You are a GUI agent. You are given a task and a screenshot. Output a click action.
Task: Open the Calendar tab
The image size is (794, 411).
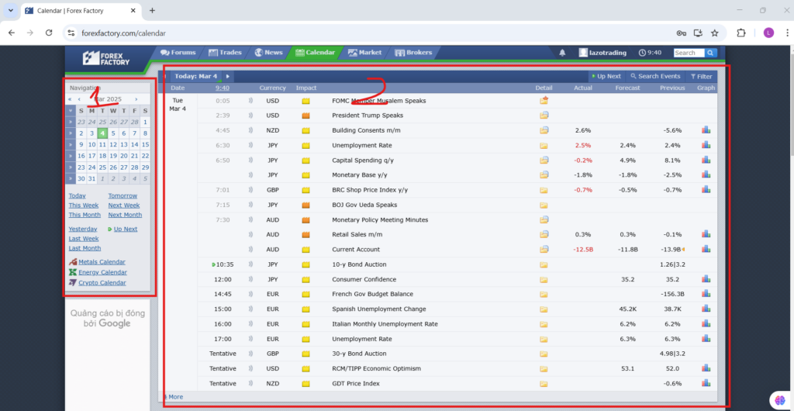[315, 52]
